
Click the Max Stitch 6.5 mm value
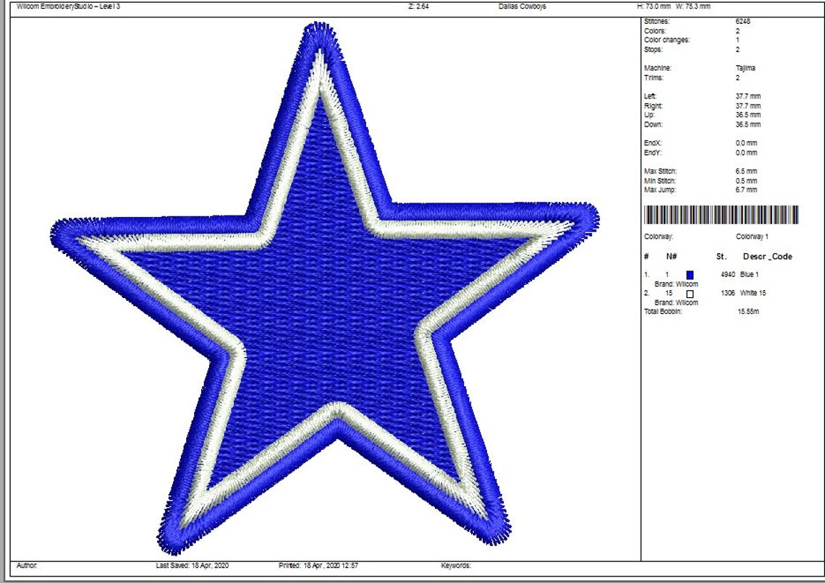click(x=748, y=171)
